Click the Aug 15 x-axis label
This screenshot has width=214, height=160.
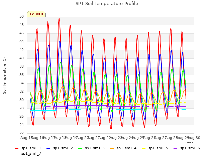pyautogui.click(x=26, y=138)
